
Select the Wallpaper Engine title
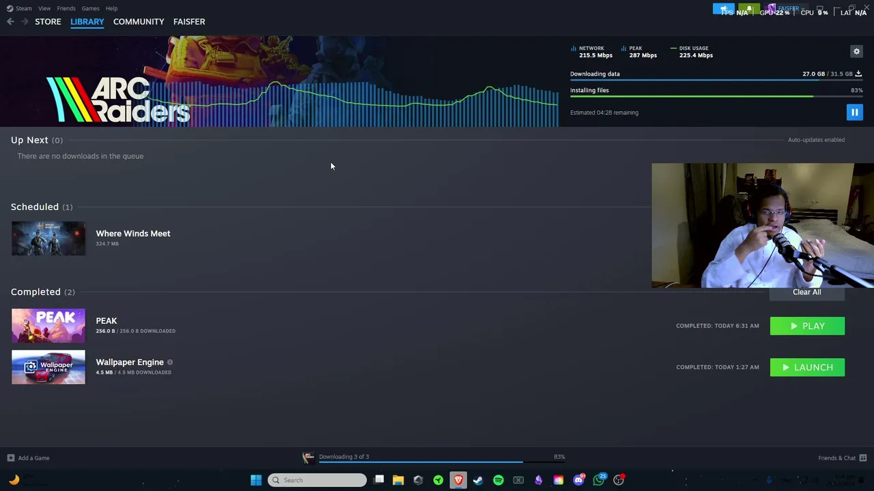[x=130, y=362]
